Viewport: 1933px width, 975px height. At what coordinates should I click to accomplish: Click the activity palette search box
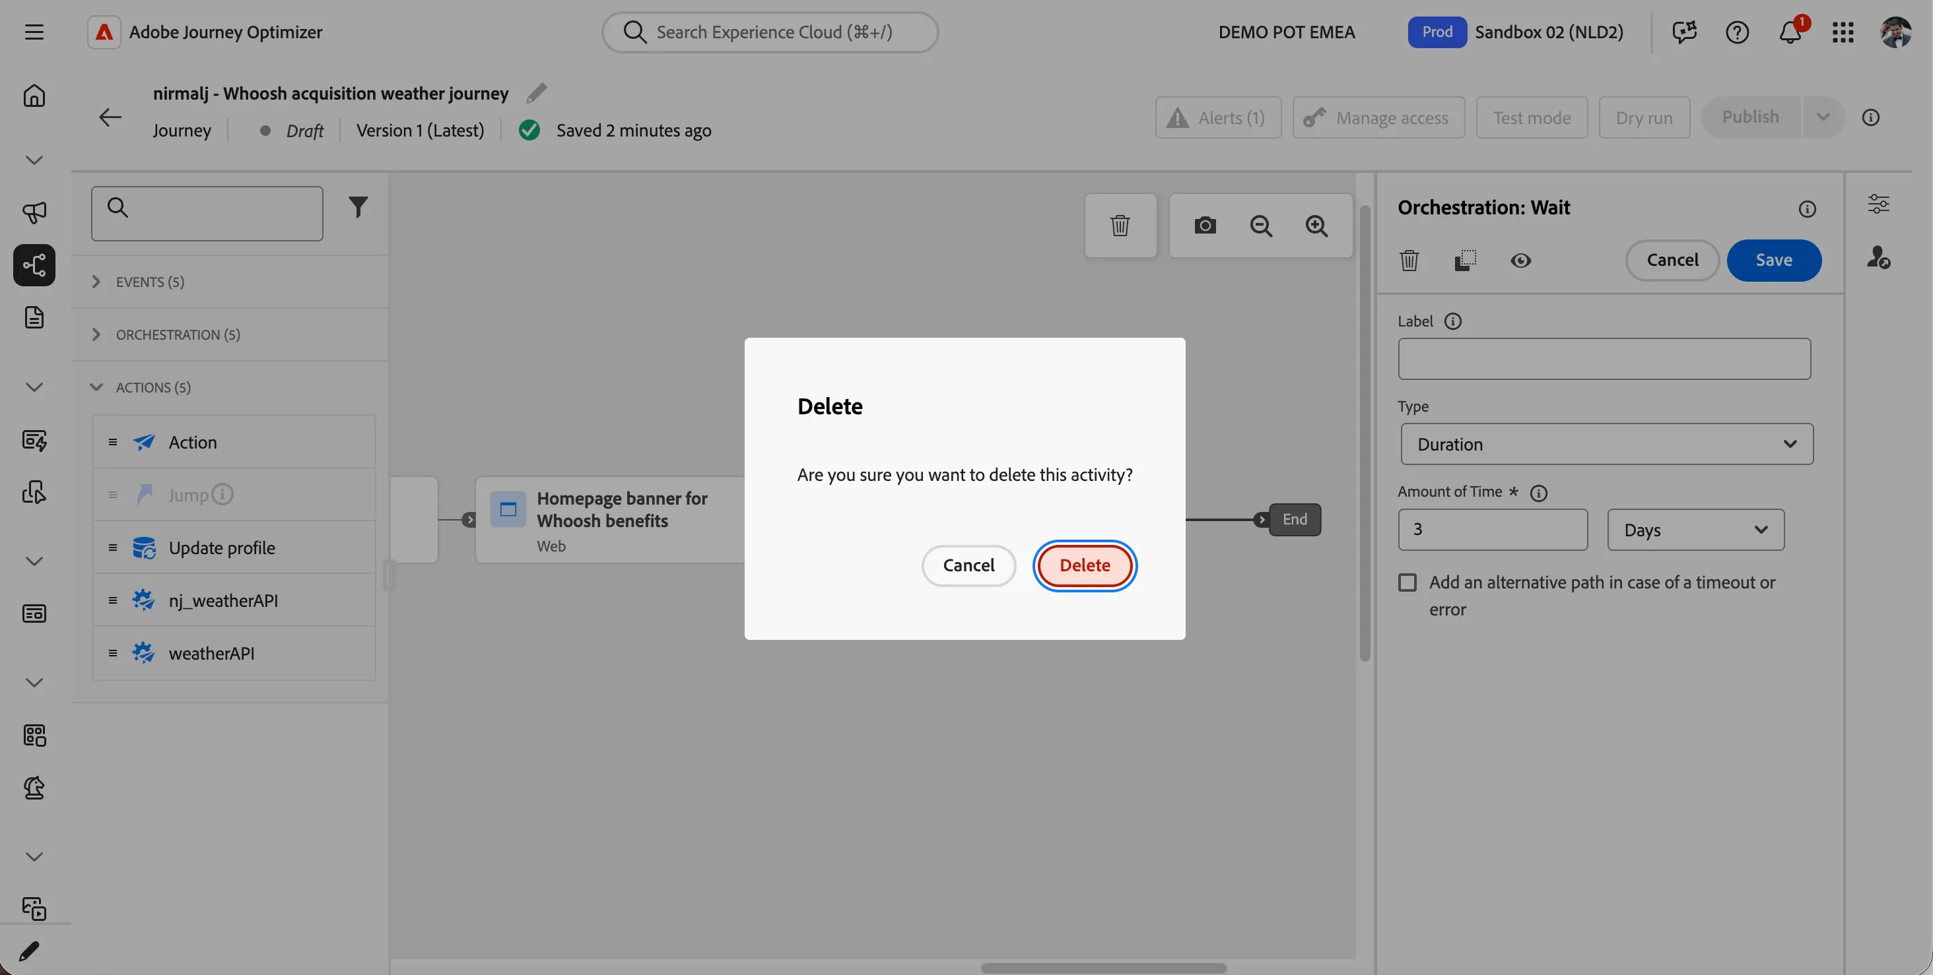point(207,214)
